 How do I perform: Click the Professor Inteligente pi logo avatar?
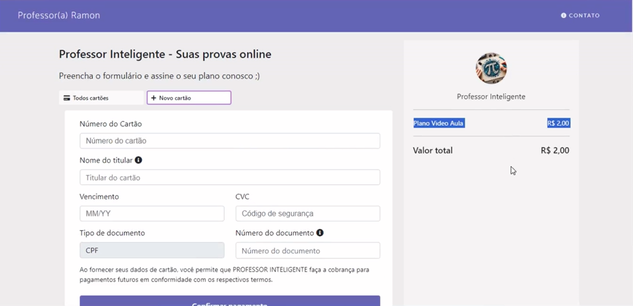[x=491, y=68]
